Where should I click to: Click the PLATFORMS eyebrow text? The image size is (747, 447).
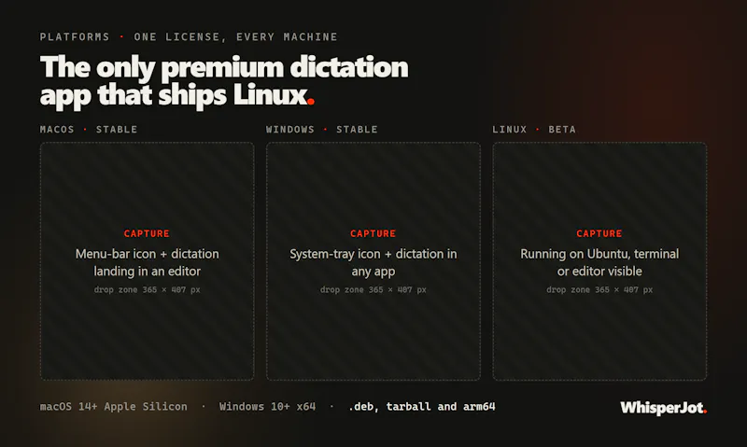pyautogui.click(x=75, y=37)
